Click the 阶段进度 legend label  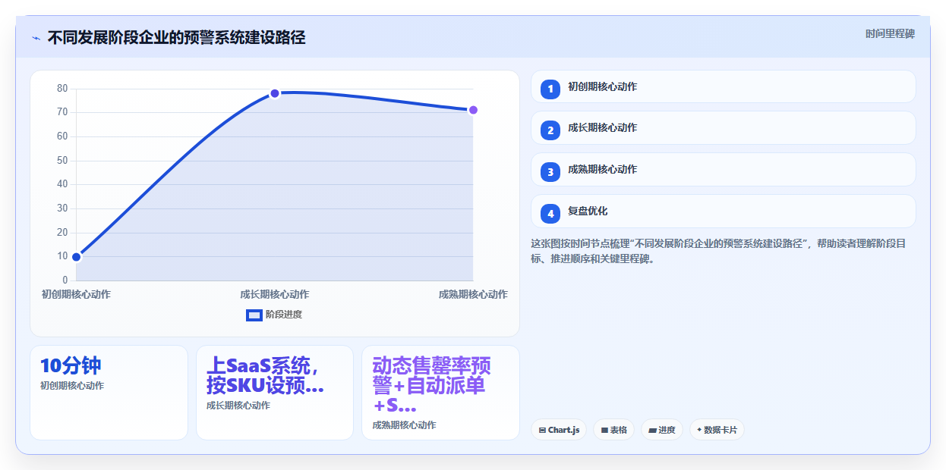point(284,315)
